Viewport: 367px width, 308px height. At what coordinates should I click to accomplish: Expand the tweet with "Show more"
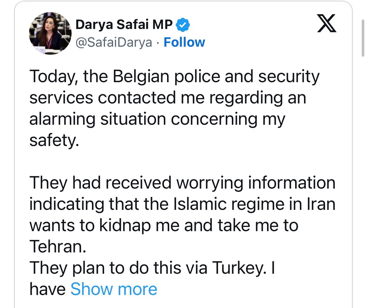pyautogui.click(x=114, y=289)
